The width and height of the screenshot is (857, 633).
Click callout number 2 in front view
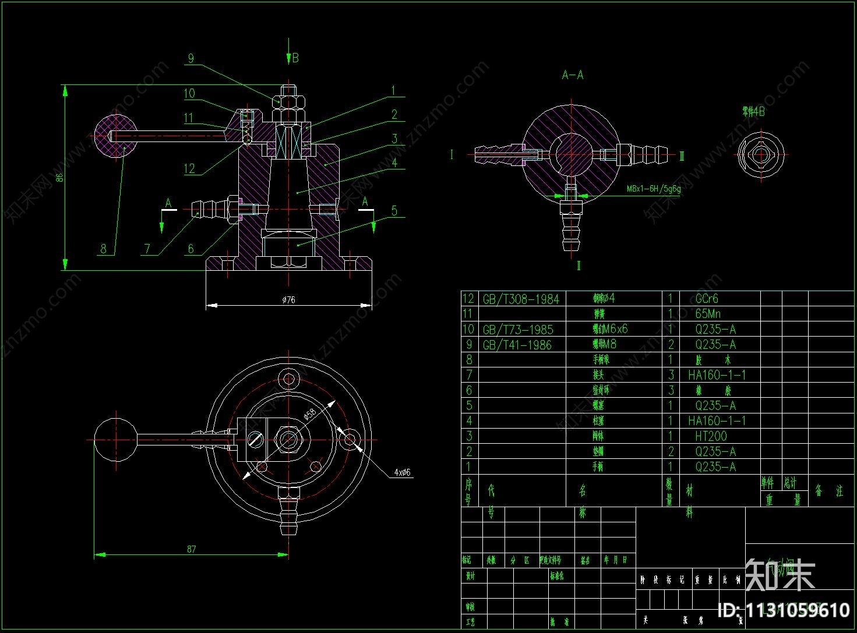[394, 115]
